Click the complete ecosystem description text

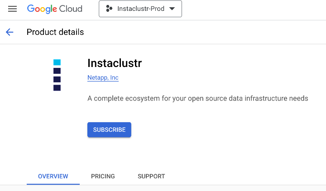coord(198,98)
